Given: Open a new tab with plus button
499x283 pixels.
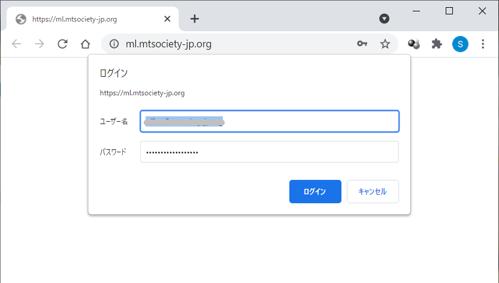Looking at the screenshot, I should click(x=195, y=19).
